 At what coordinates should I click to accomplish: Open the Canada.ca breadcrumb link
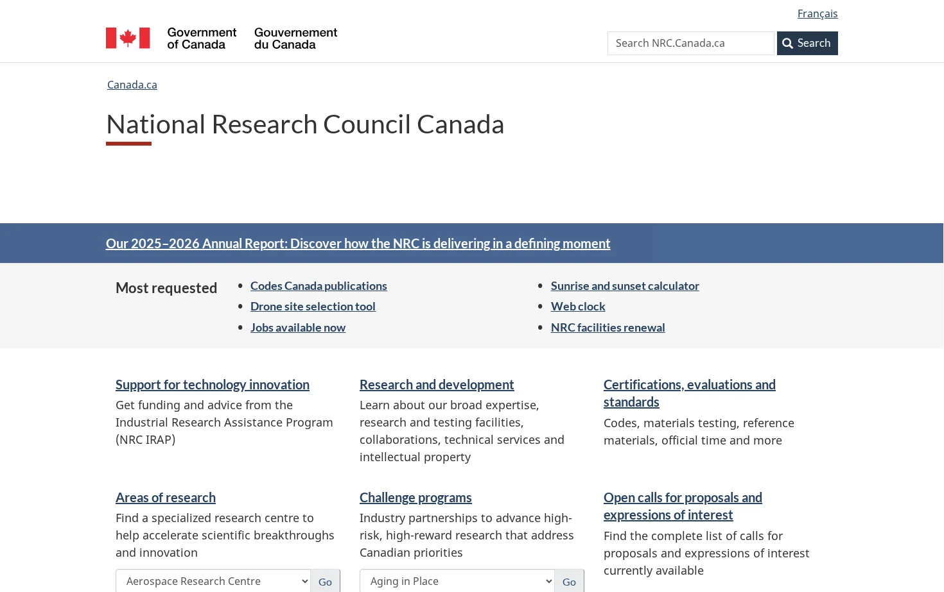pos(132,85)
